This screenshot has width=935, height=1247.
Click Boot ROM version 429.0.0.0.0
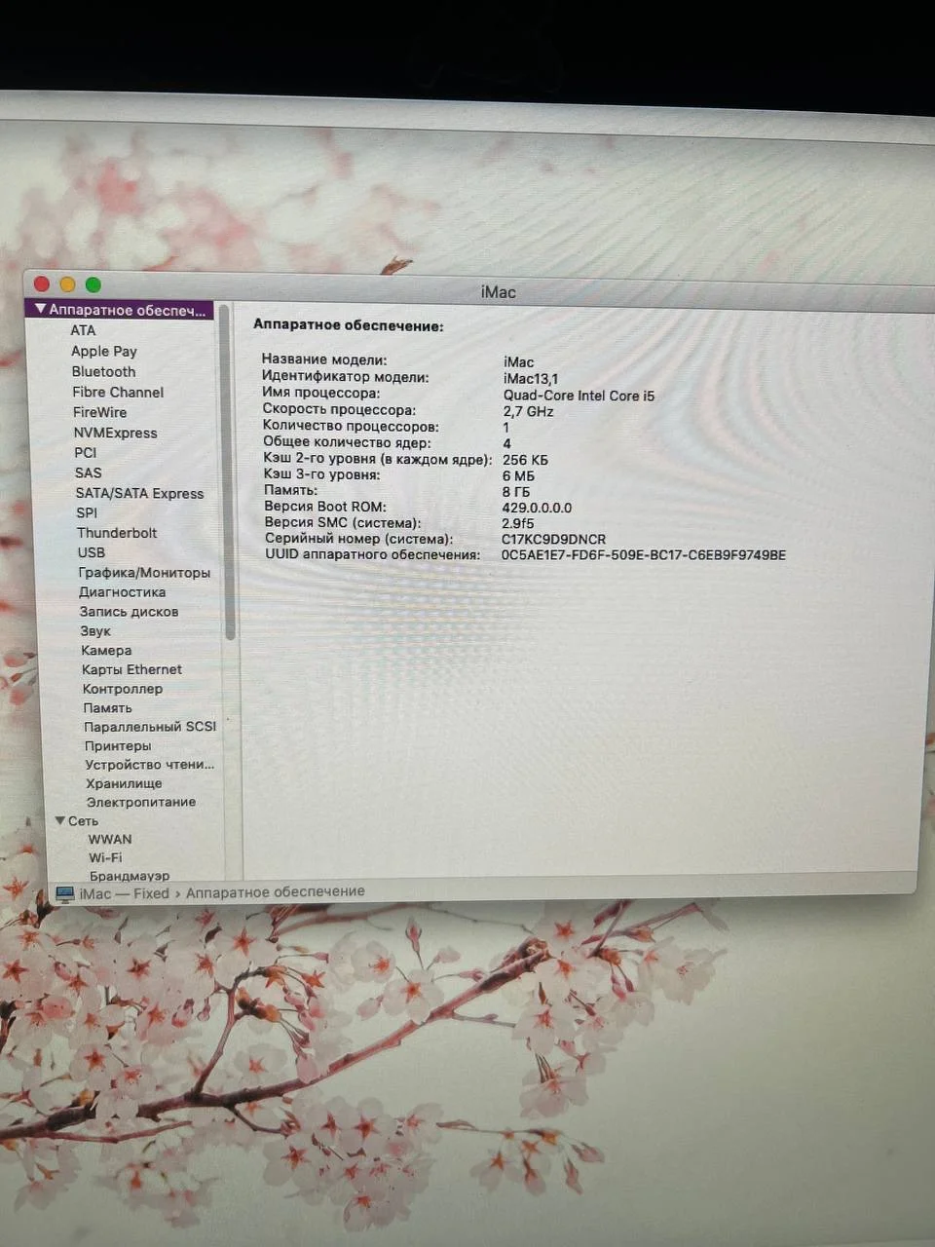537,508
